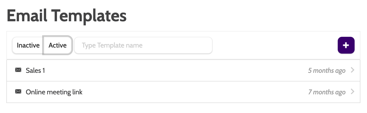Click empty toolbar space left of plus button

(x=274, y=45)
